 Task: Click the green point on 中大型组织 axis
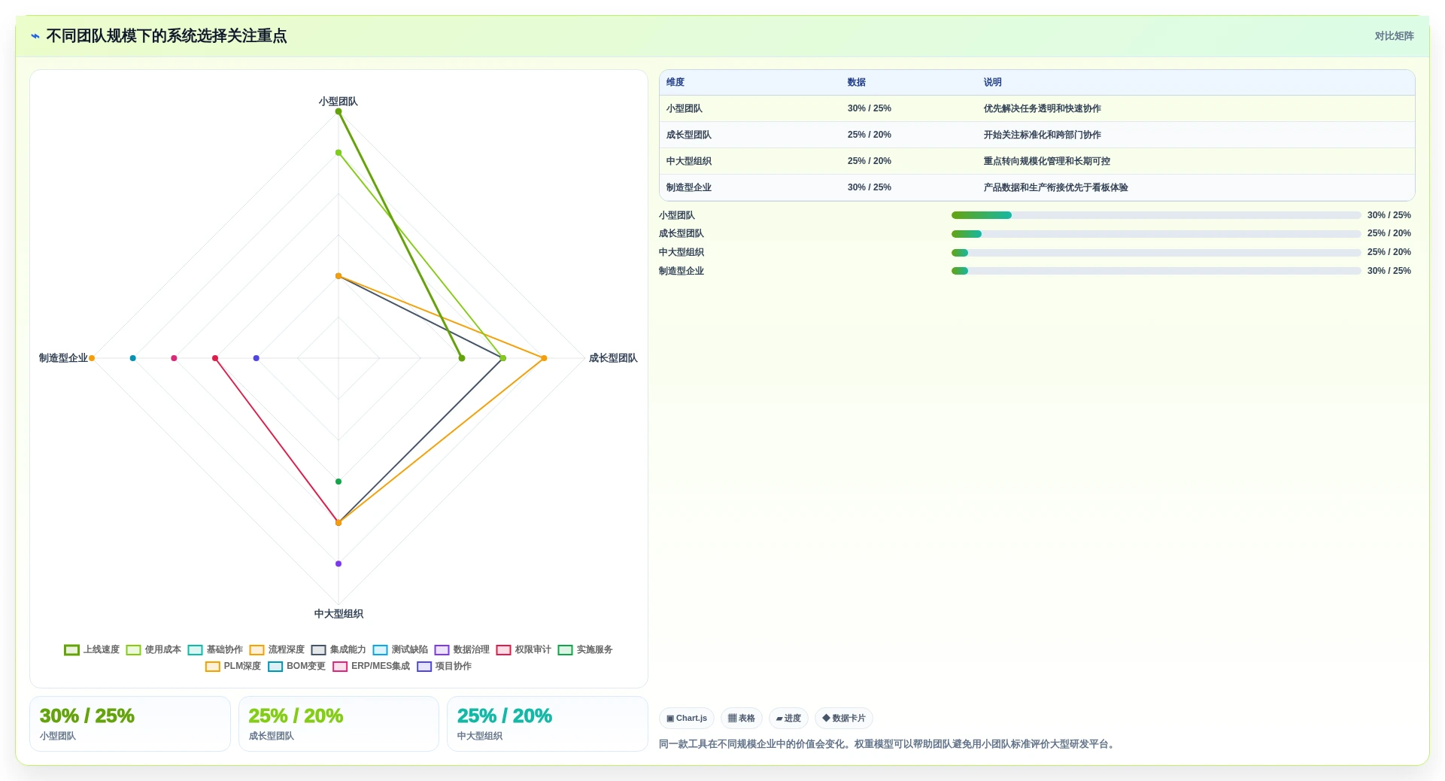[x=338, y=482]
